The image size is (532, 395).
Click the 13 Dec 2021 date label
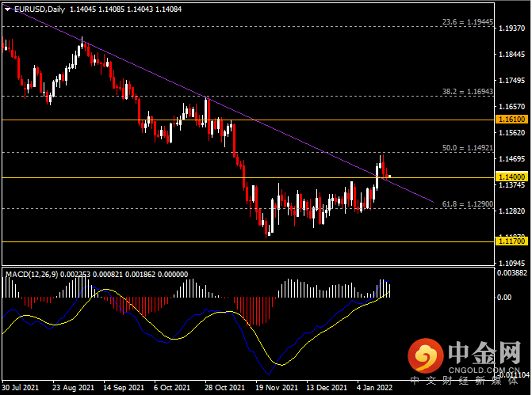tap(327, 387)
